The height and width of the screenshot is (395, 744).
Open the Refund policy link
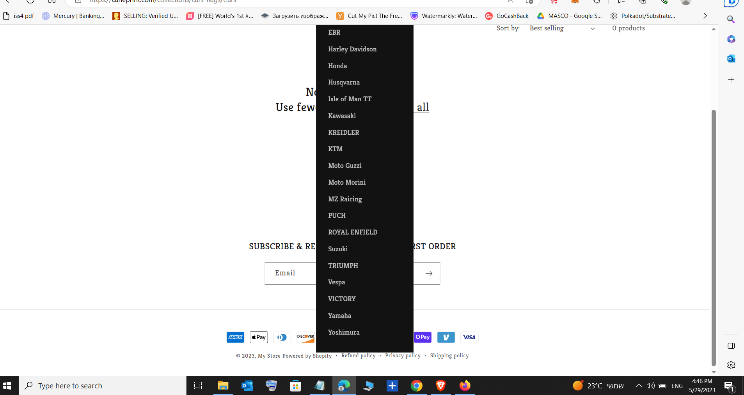(x=358, y=356)
